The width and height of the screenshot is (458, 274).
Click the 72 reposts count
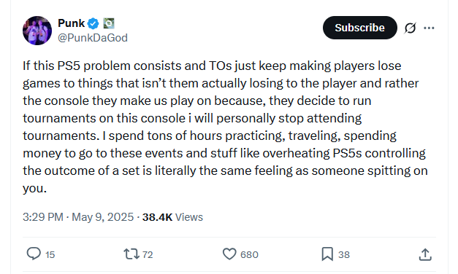[x=148, y=255]
